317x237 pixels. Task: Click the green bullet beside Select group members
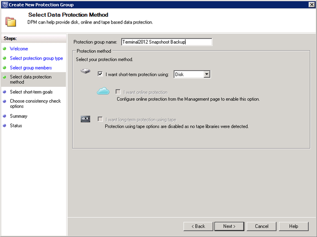pos(4,68)
